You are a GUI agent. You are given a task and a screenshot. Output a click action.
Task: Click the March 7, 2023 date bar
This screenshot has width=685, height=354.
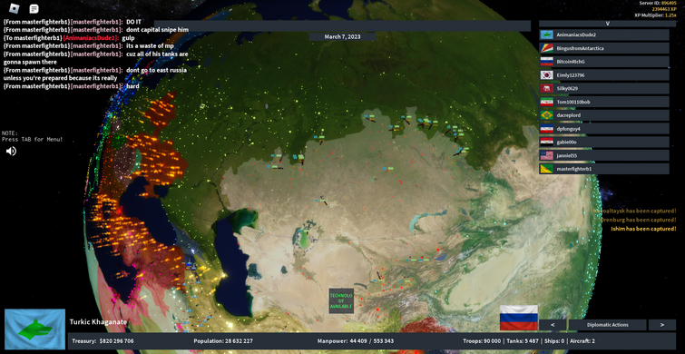coord(343,36)
